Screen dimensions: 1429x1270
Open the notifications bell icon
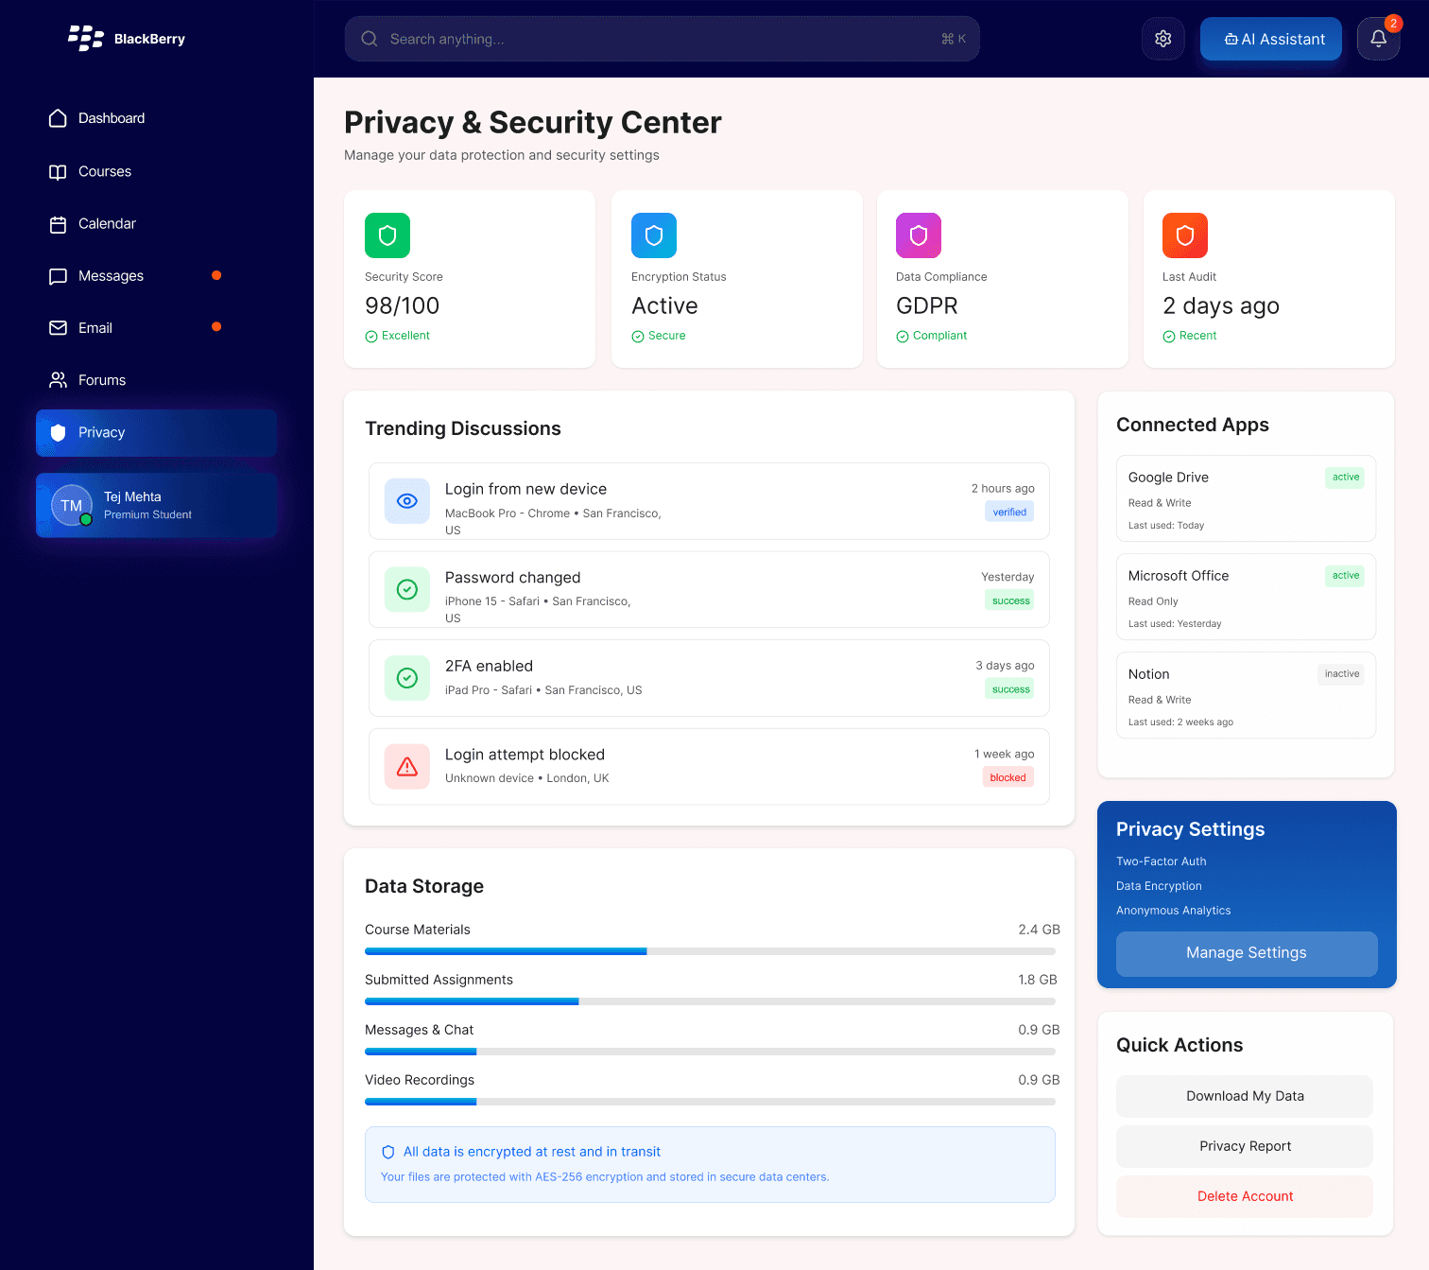pyautogui.click(x=1378, y=39)
